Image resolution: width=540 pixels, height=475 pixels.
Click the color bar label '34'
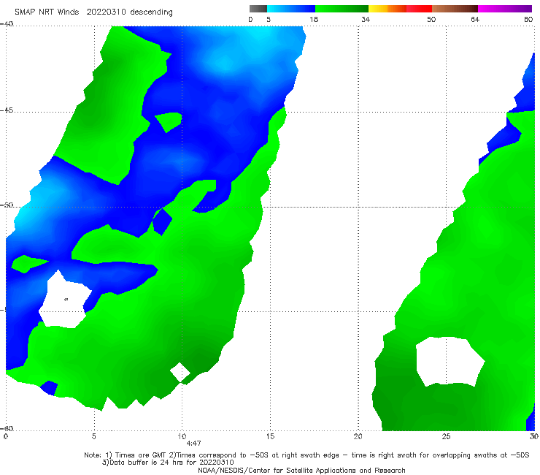click(366, 20)
